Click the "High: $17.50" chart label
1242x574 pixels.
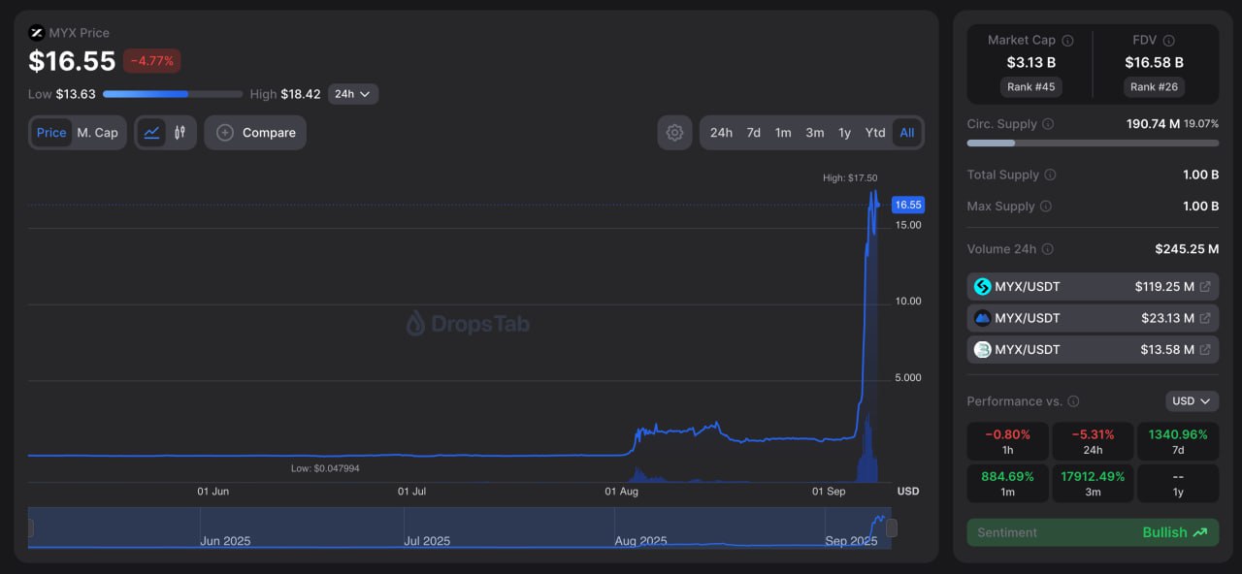click(850, 177)
